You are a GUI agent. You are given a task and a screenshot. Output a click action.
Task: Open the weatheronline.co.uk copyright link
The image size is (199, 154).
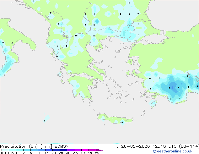(x=173, y=151)
